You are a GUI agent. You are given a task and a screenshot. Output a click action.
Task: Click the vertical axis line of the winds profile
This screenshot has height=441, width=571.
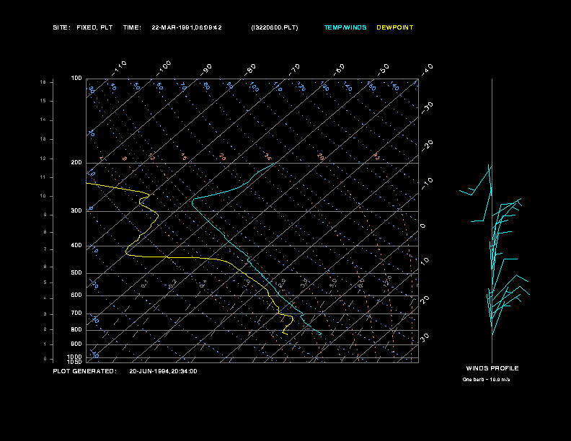point(492,220)
